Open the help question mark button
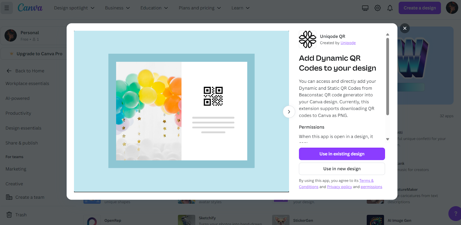 click(x=456, y=214)
